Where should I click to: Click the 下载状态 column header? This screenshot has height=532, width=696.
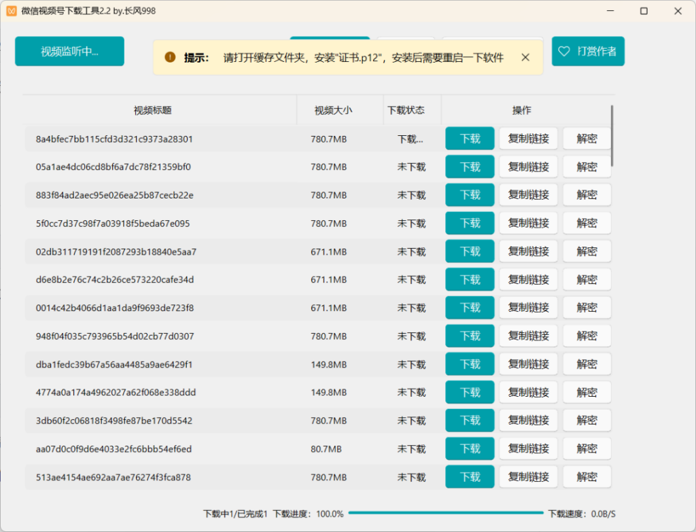click(x=406, y=110)
